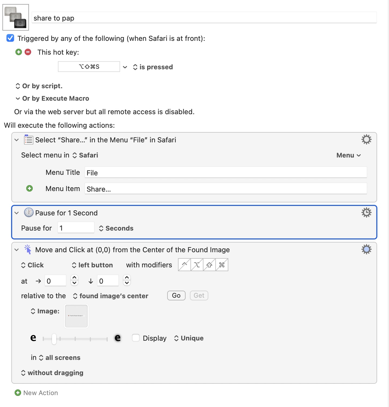Viewport: 389px width, 407px height.
Task: Click the hot key field ⌥⇧⌘S
Action: [89, 67]
